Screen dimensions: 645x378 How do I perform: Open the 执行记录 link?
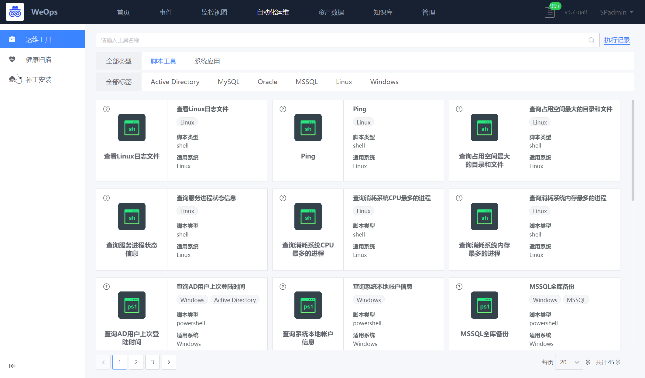pyautogui.click(x=617, y=40)
